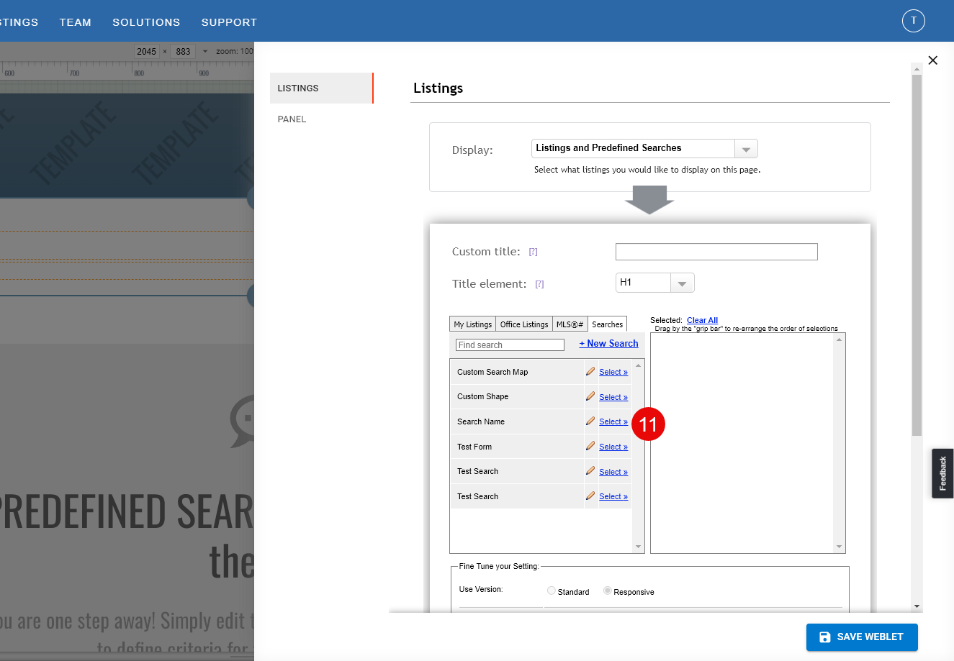Switch to the Searches tab

pos(608,324)
